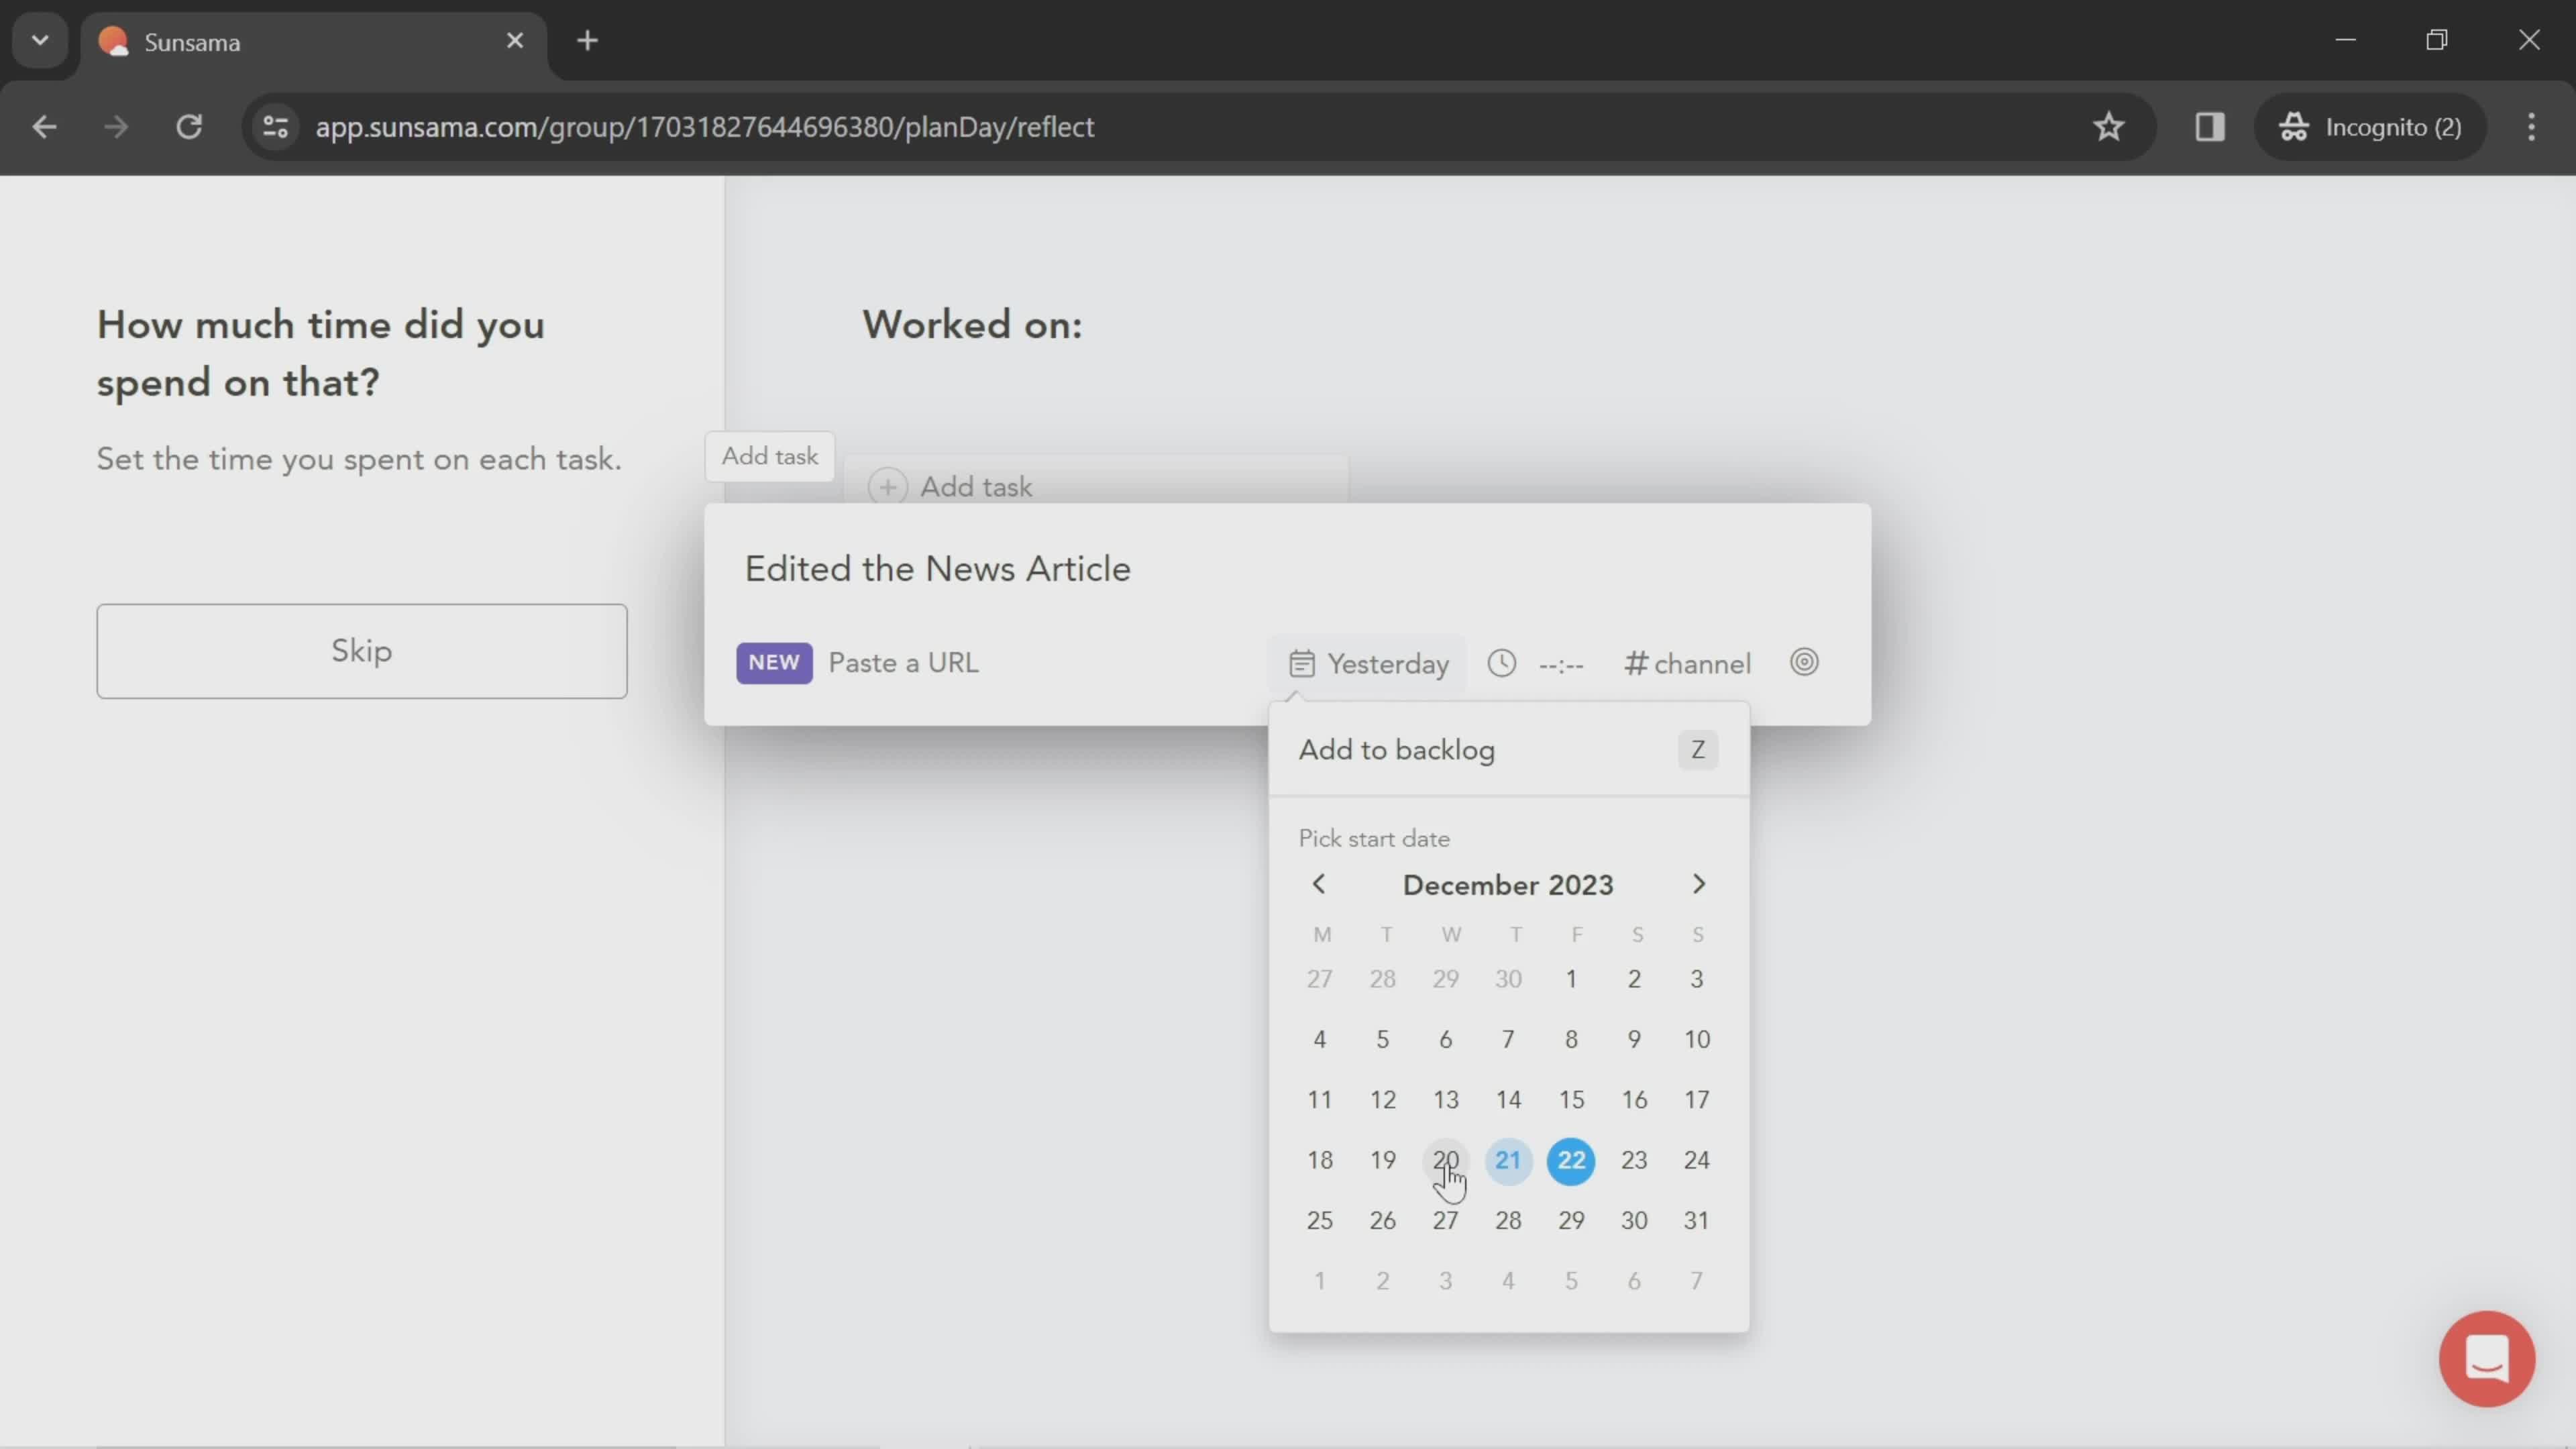Click the calendar icon next to Yesterday

click(x=1301, y=663)
